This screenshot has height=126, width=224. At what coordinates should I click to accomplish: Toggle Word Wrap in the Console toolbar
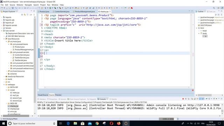click(x=197, y=99)
